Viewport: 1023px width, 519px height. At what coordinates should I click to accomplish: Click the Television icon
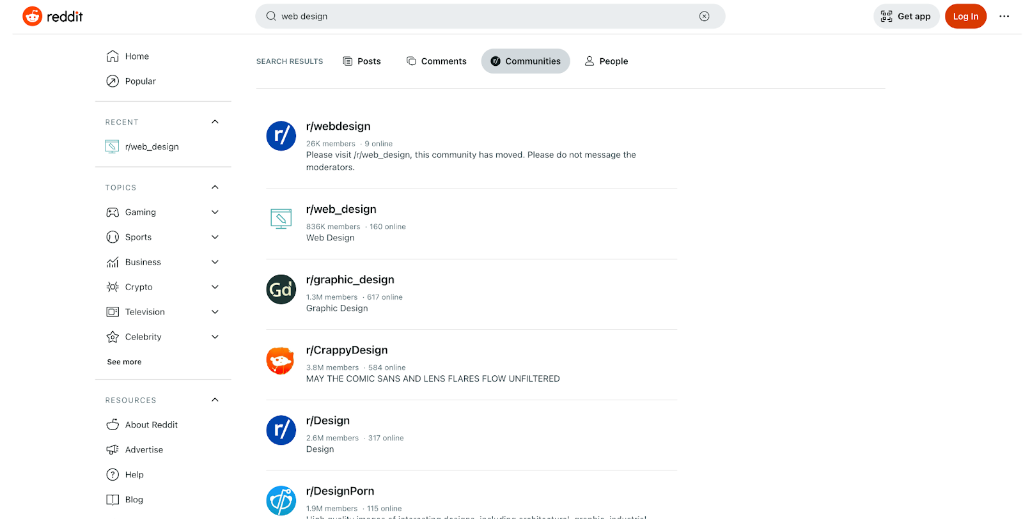click(x=113, y=312)
